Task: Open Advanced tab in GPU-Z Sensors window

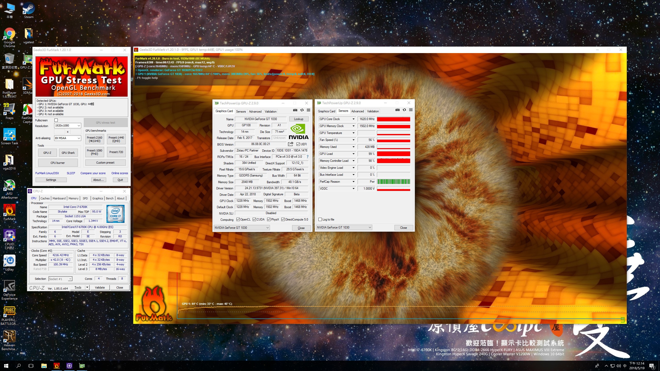Action: click(358, 111)
